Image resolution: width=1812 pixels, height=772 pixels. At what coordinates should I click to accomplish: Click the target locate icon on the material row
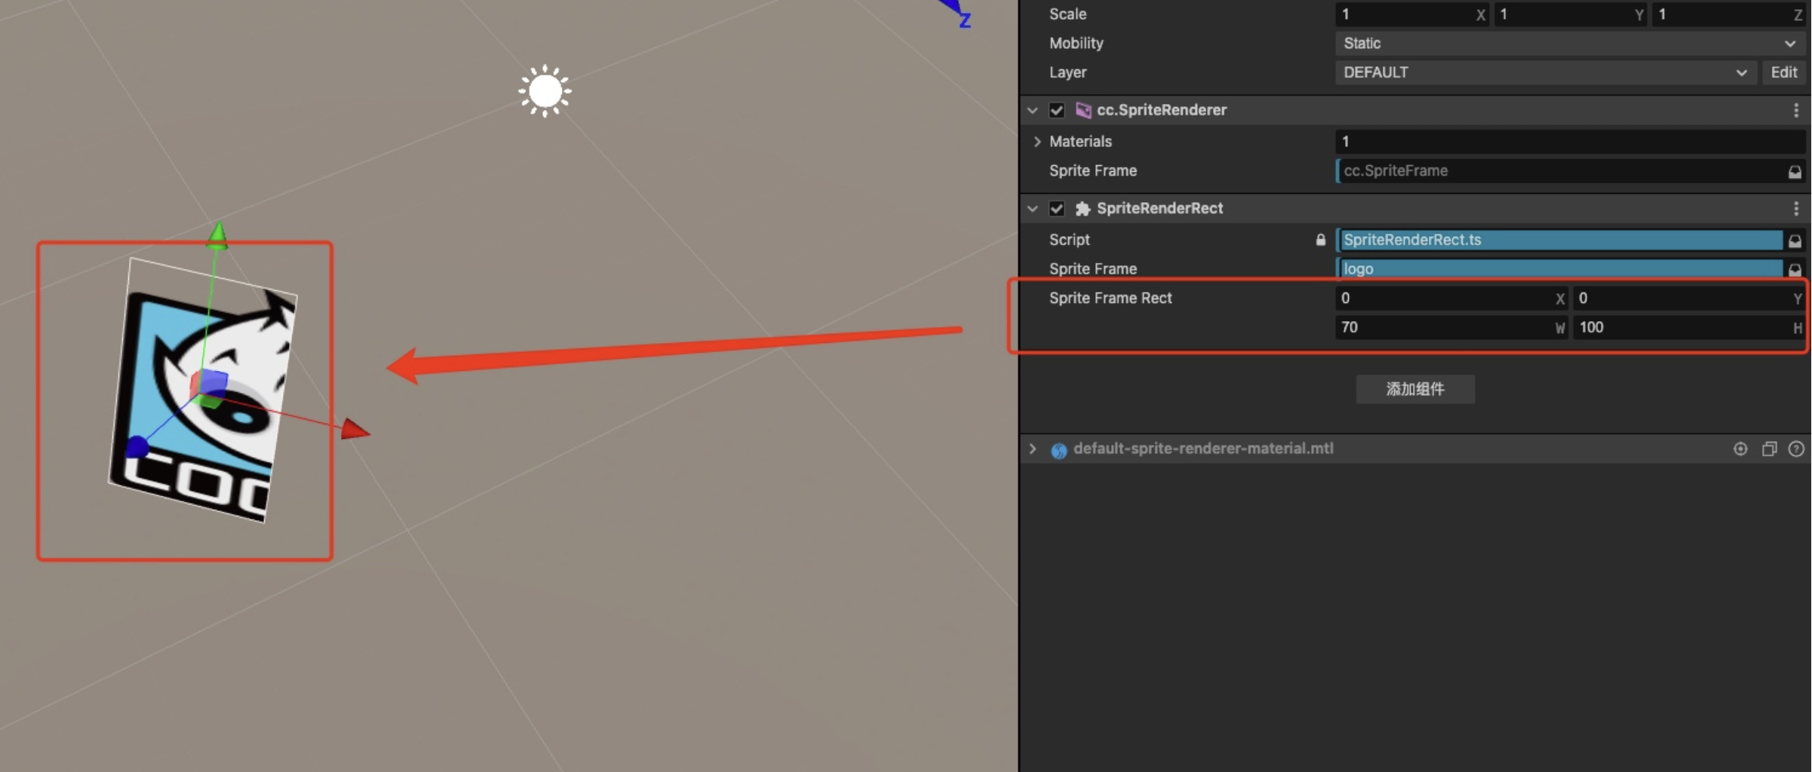[x=1740, y=449]
